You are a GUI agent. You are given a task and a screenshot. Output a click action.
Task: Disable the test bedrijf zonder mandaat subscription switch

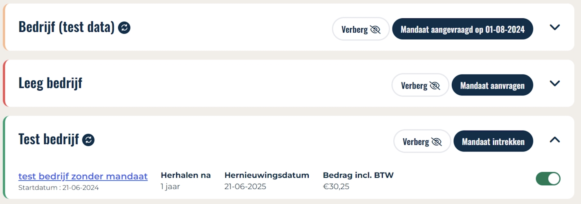coord(548,179)
